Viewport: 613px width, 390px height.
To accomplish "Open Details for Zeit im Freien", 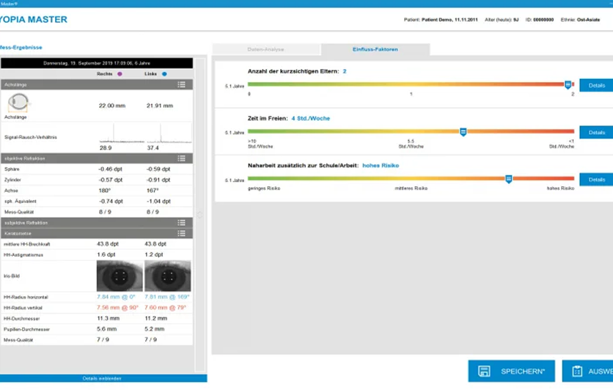I will coord(596,133).
